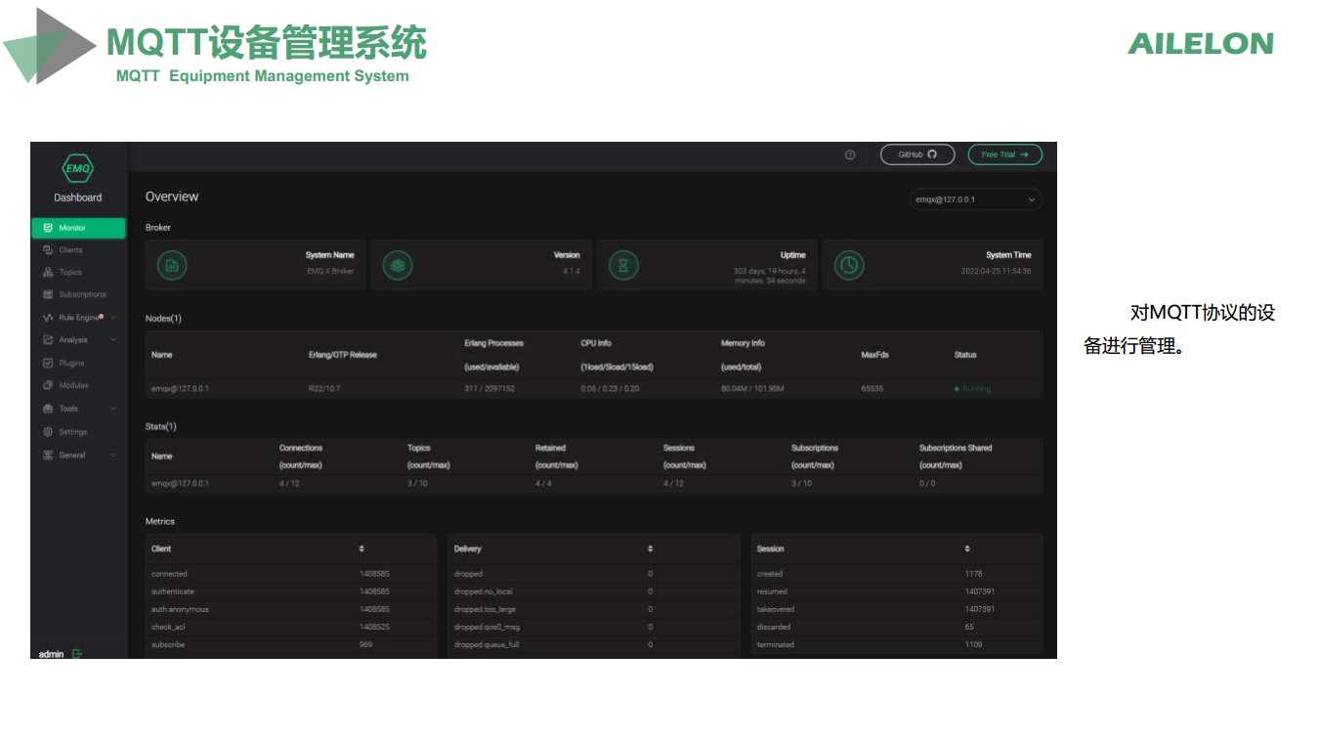The image size is (1319, 742).
Task: Click the General icon in sidebar
Action: [48, 456]
